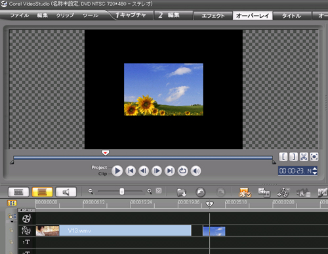This screenshot has width=328, height=254.
Task: Open the クリップ menu
Action: click(x=65, y=15)
